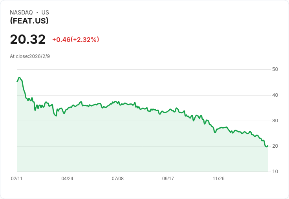Image resolution: width=289 pixels, height=199 pixels.
Task: Click the NASDAQ exchange label
Action: coord(21,13)
